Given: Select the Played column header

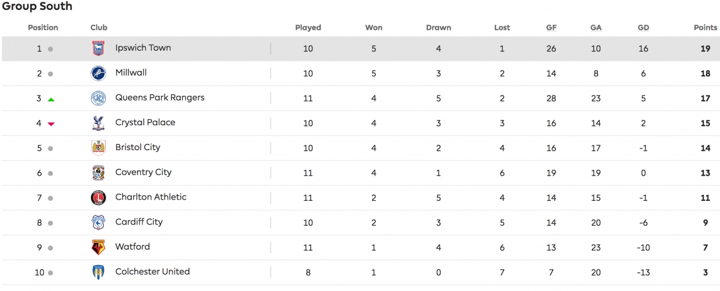Looking at the screenshot, I should [308, 27].
